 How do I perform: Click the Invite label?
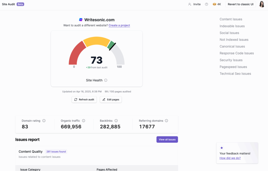coord(197,4)
